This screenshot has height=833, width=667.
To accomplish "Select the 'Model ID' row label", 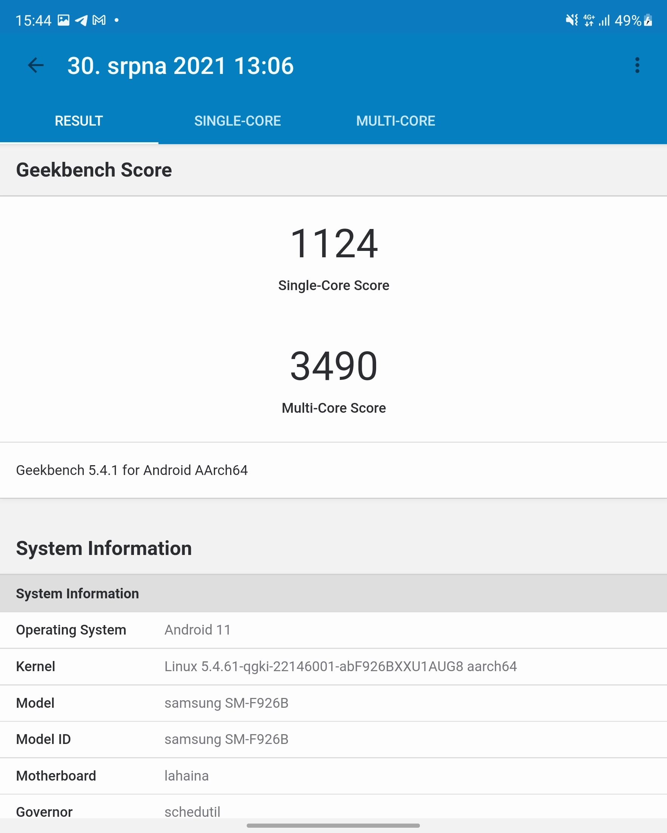I will tap(43, 739).
